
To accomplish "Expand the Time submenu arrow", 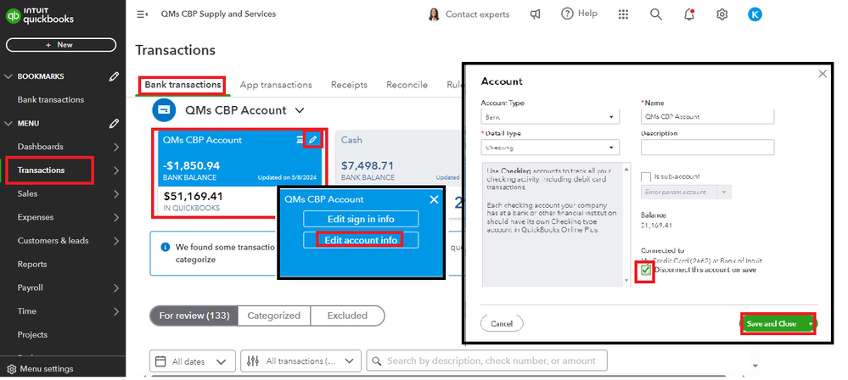I will 116,310.
